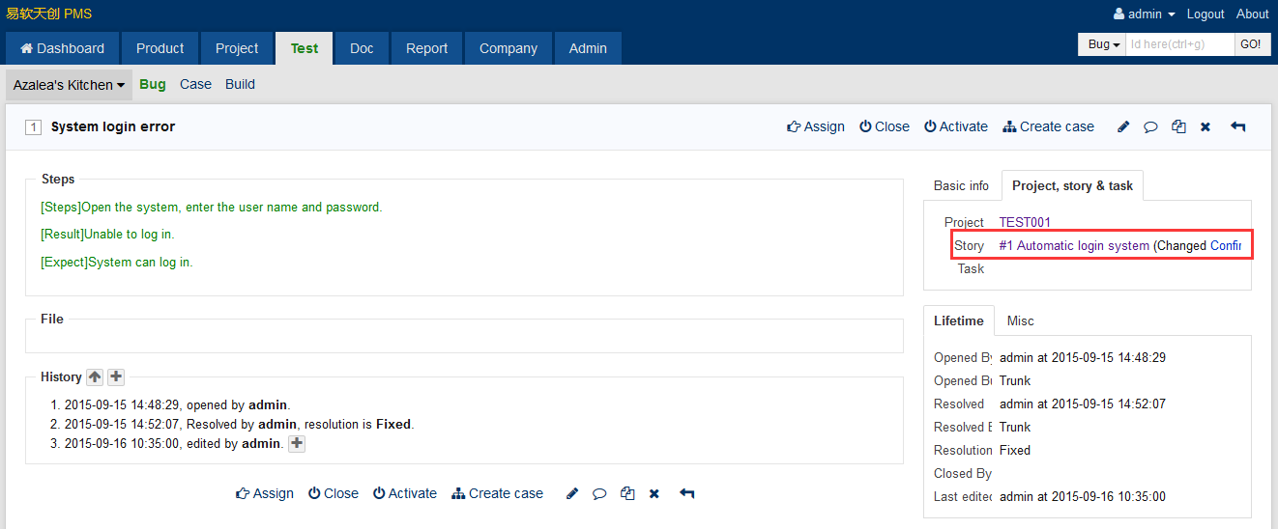
Task: Expand details of the third history entry
Action: (297, 444)
